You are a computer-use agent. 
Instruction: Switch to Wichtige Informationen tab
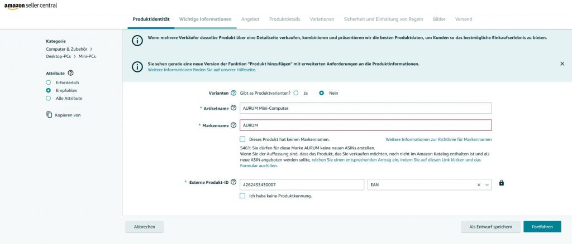pos(206,19)
